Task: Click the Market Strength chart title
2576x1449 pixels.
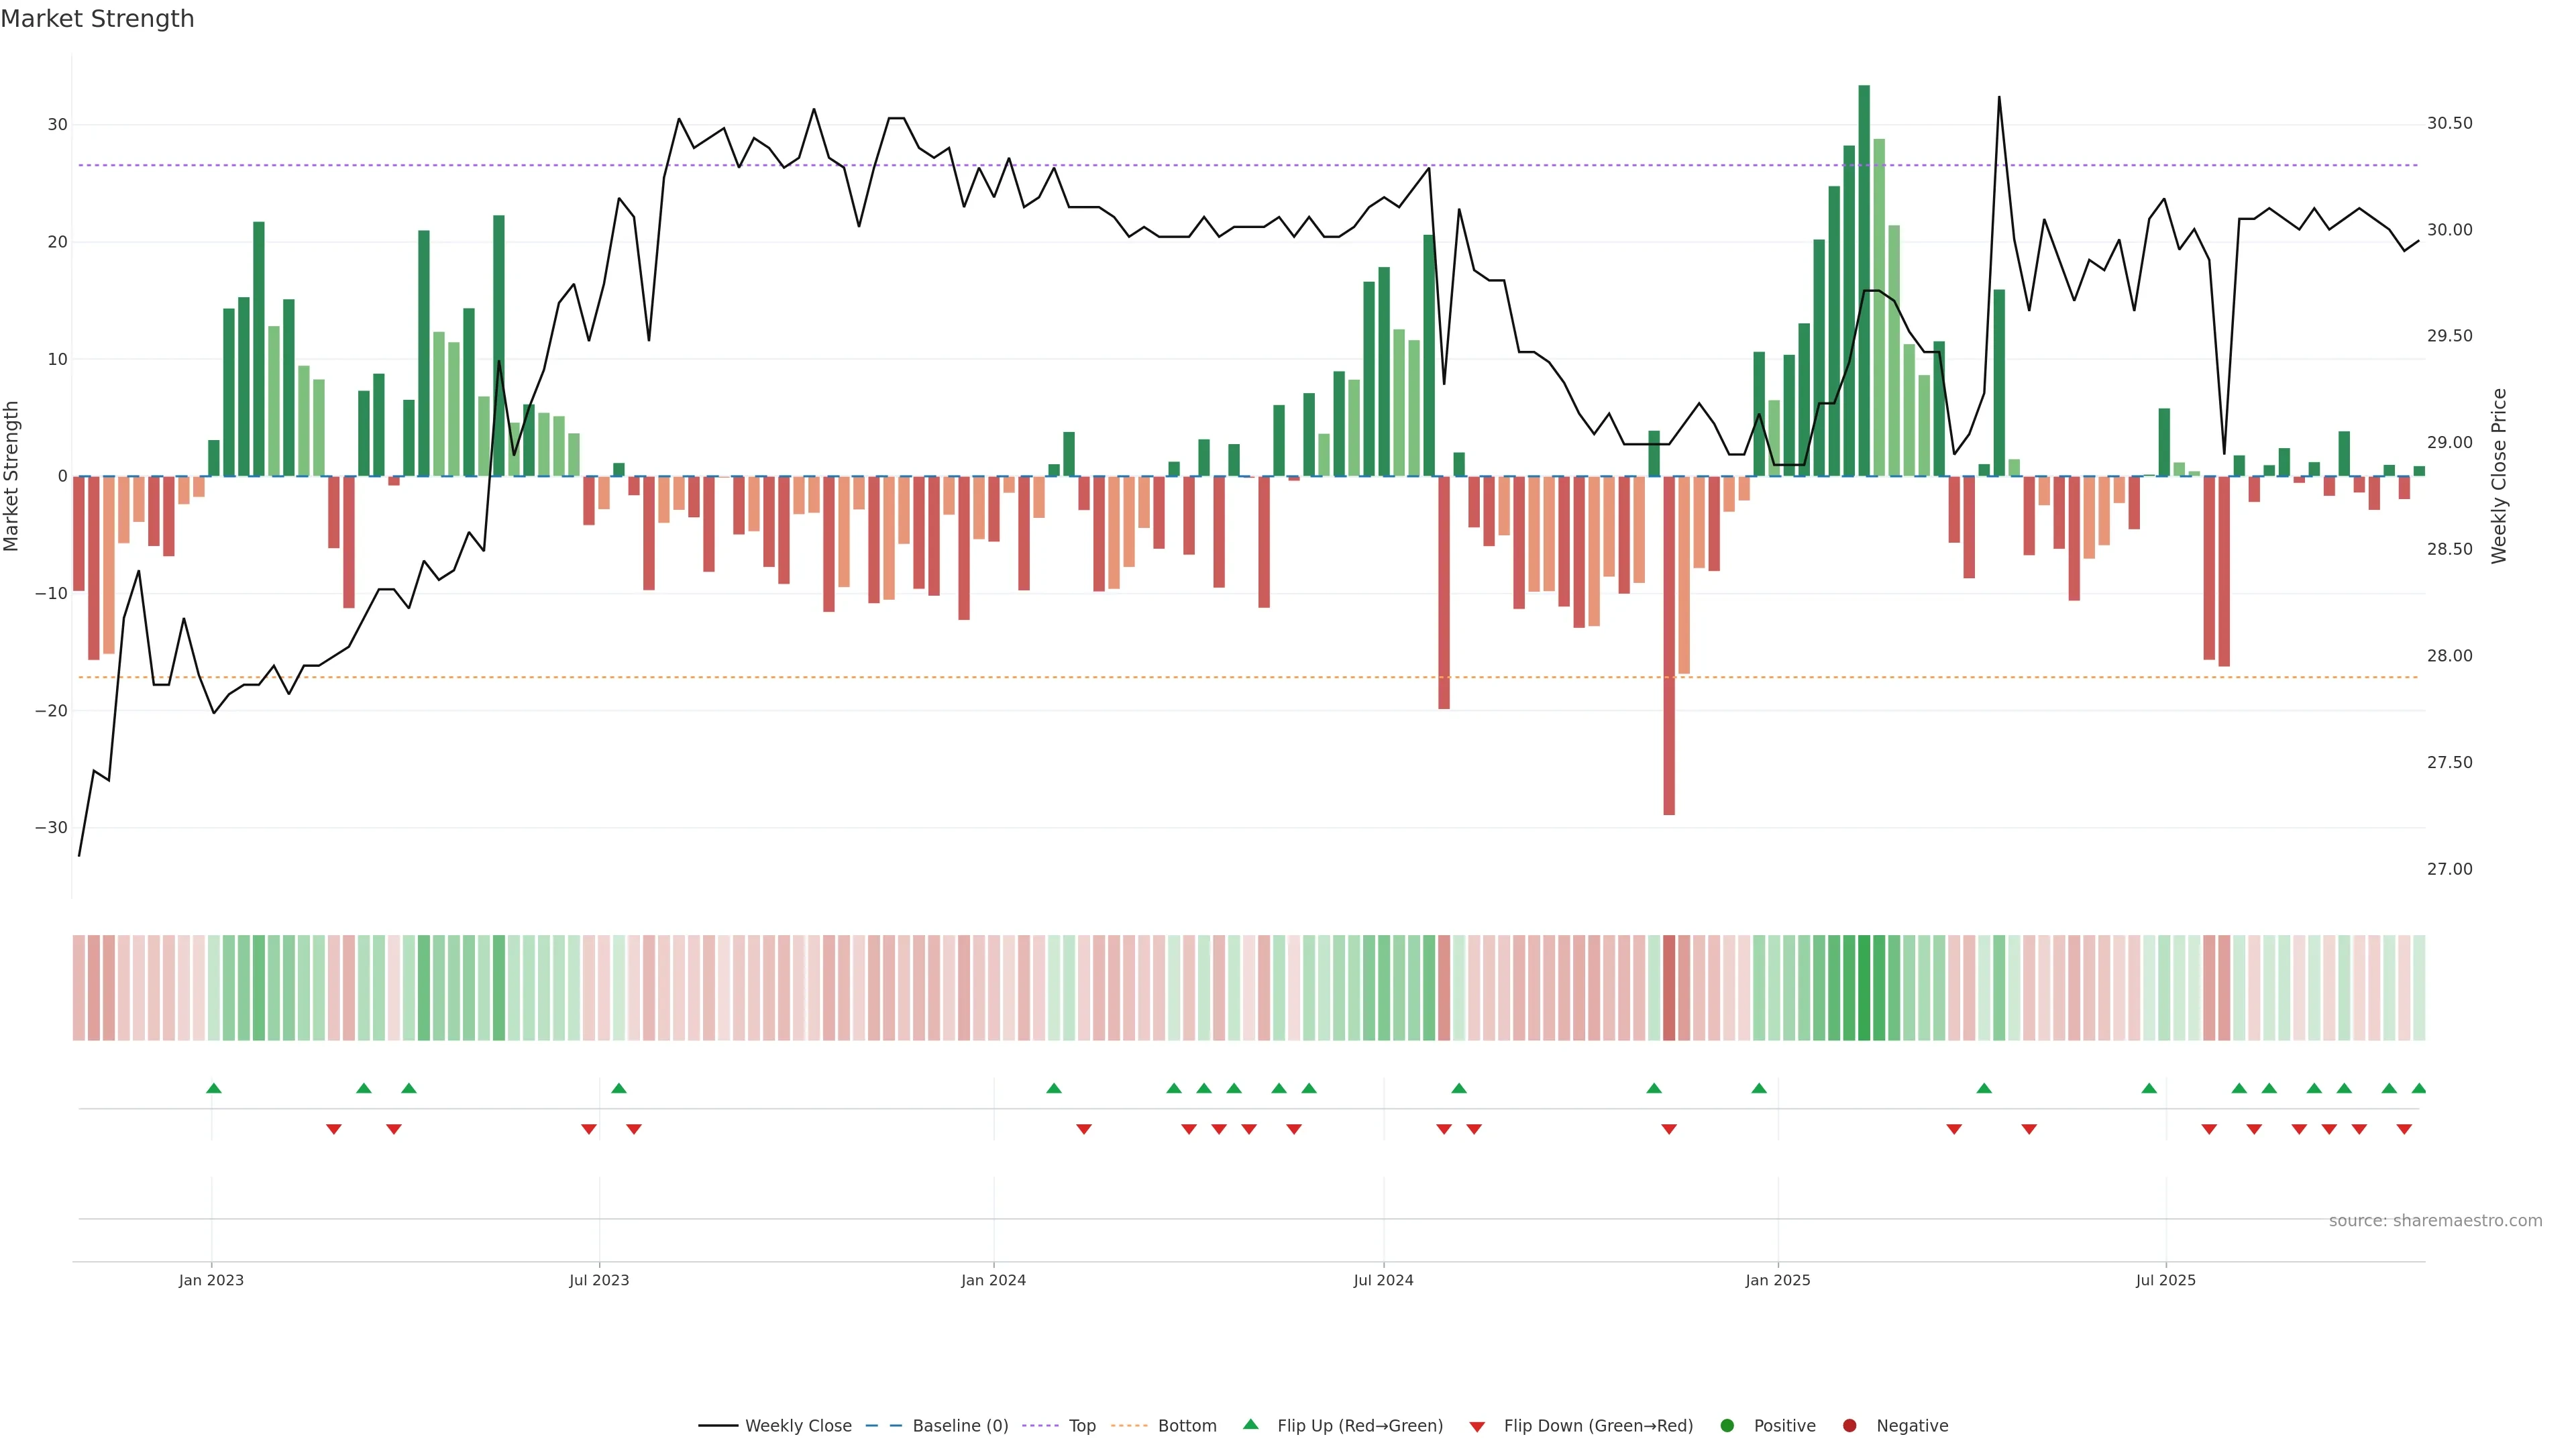Action: pos(97,18)
